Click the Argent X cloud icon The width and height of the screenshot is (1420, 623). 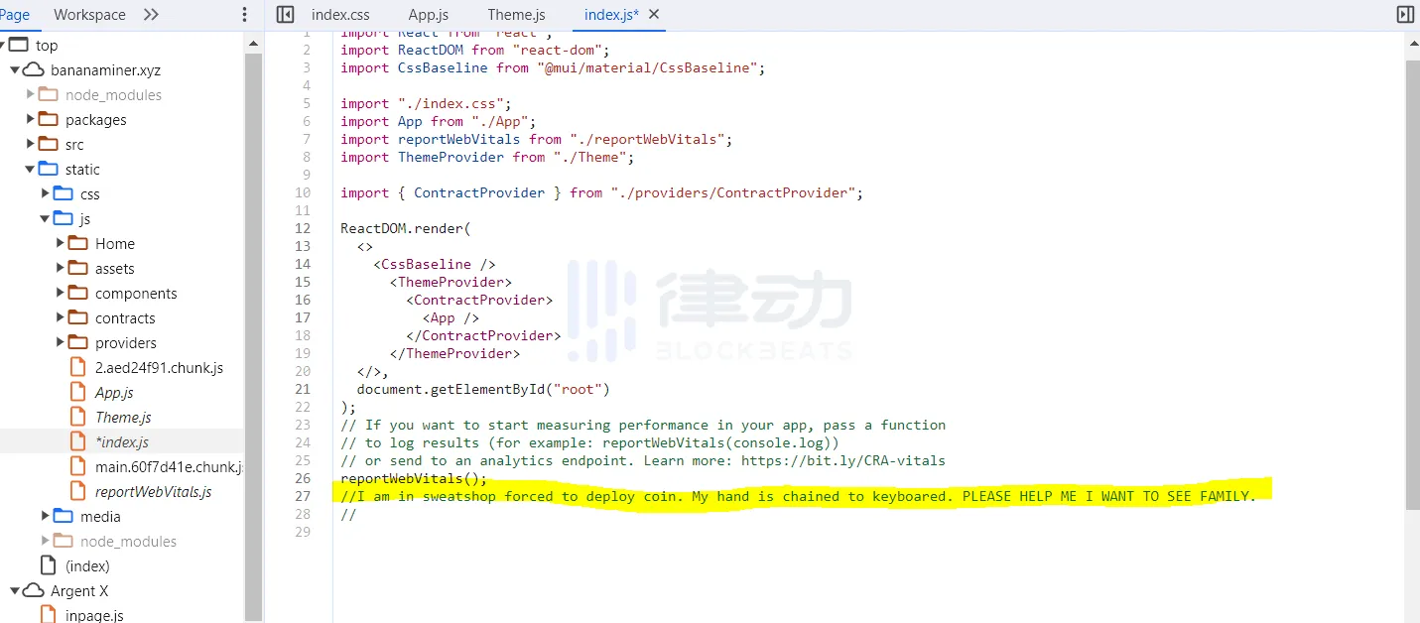point(34,590)
